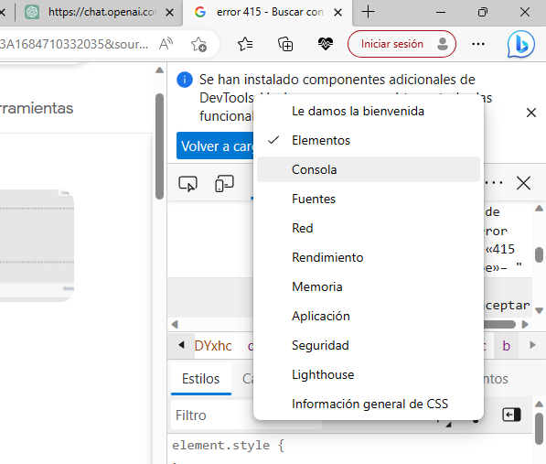Open Consola from the tools menu
Image resolution: width=546 pixels, height=464 pixels.
coord(369,169)
